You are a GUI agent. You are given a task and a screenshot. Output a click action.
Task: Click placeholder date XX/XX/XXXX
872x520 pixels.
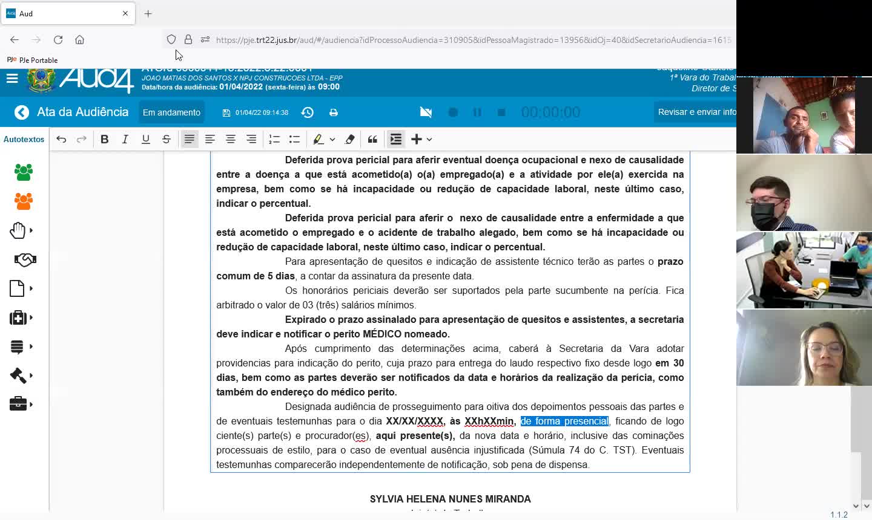click(414, 421)
